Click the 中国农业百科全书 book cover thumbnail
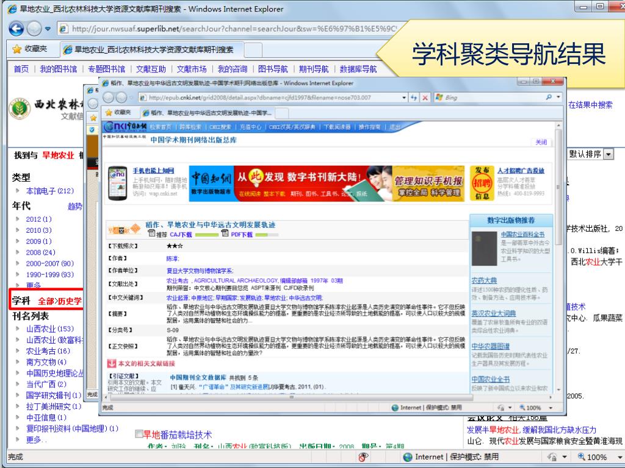The height and width of the screenshot is (468, 625). click(x=484, y=249)
